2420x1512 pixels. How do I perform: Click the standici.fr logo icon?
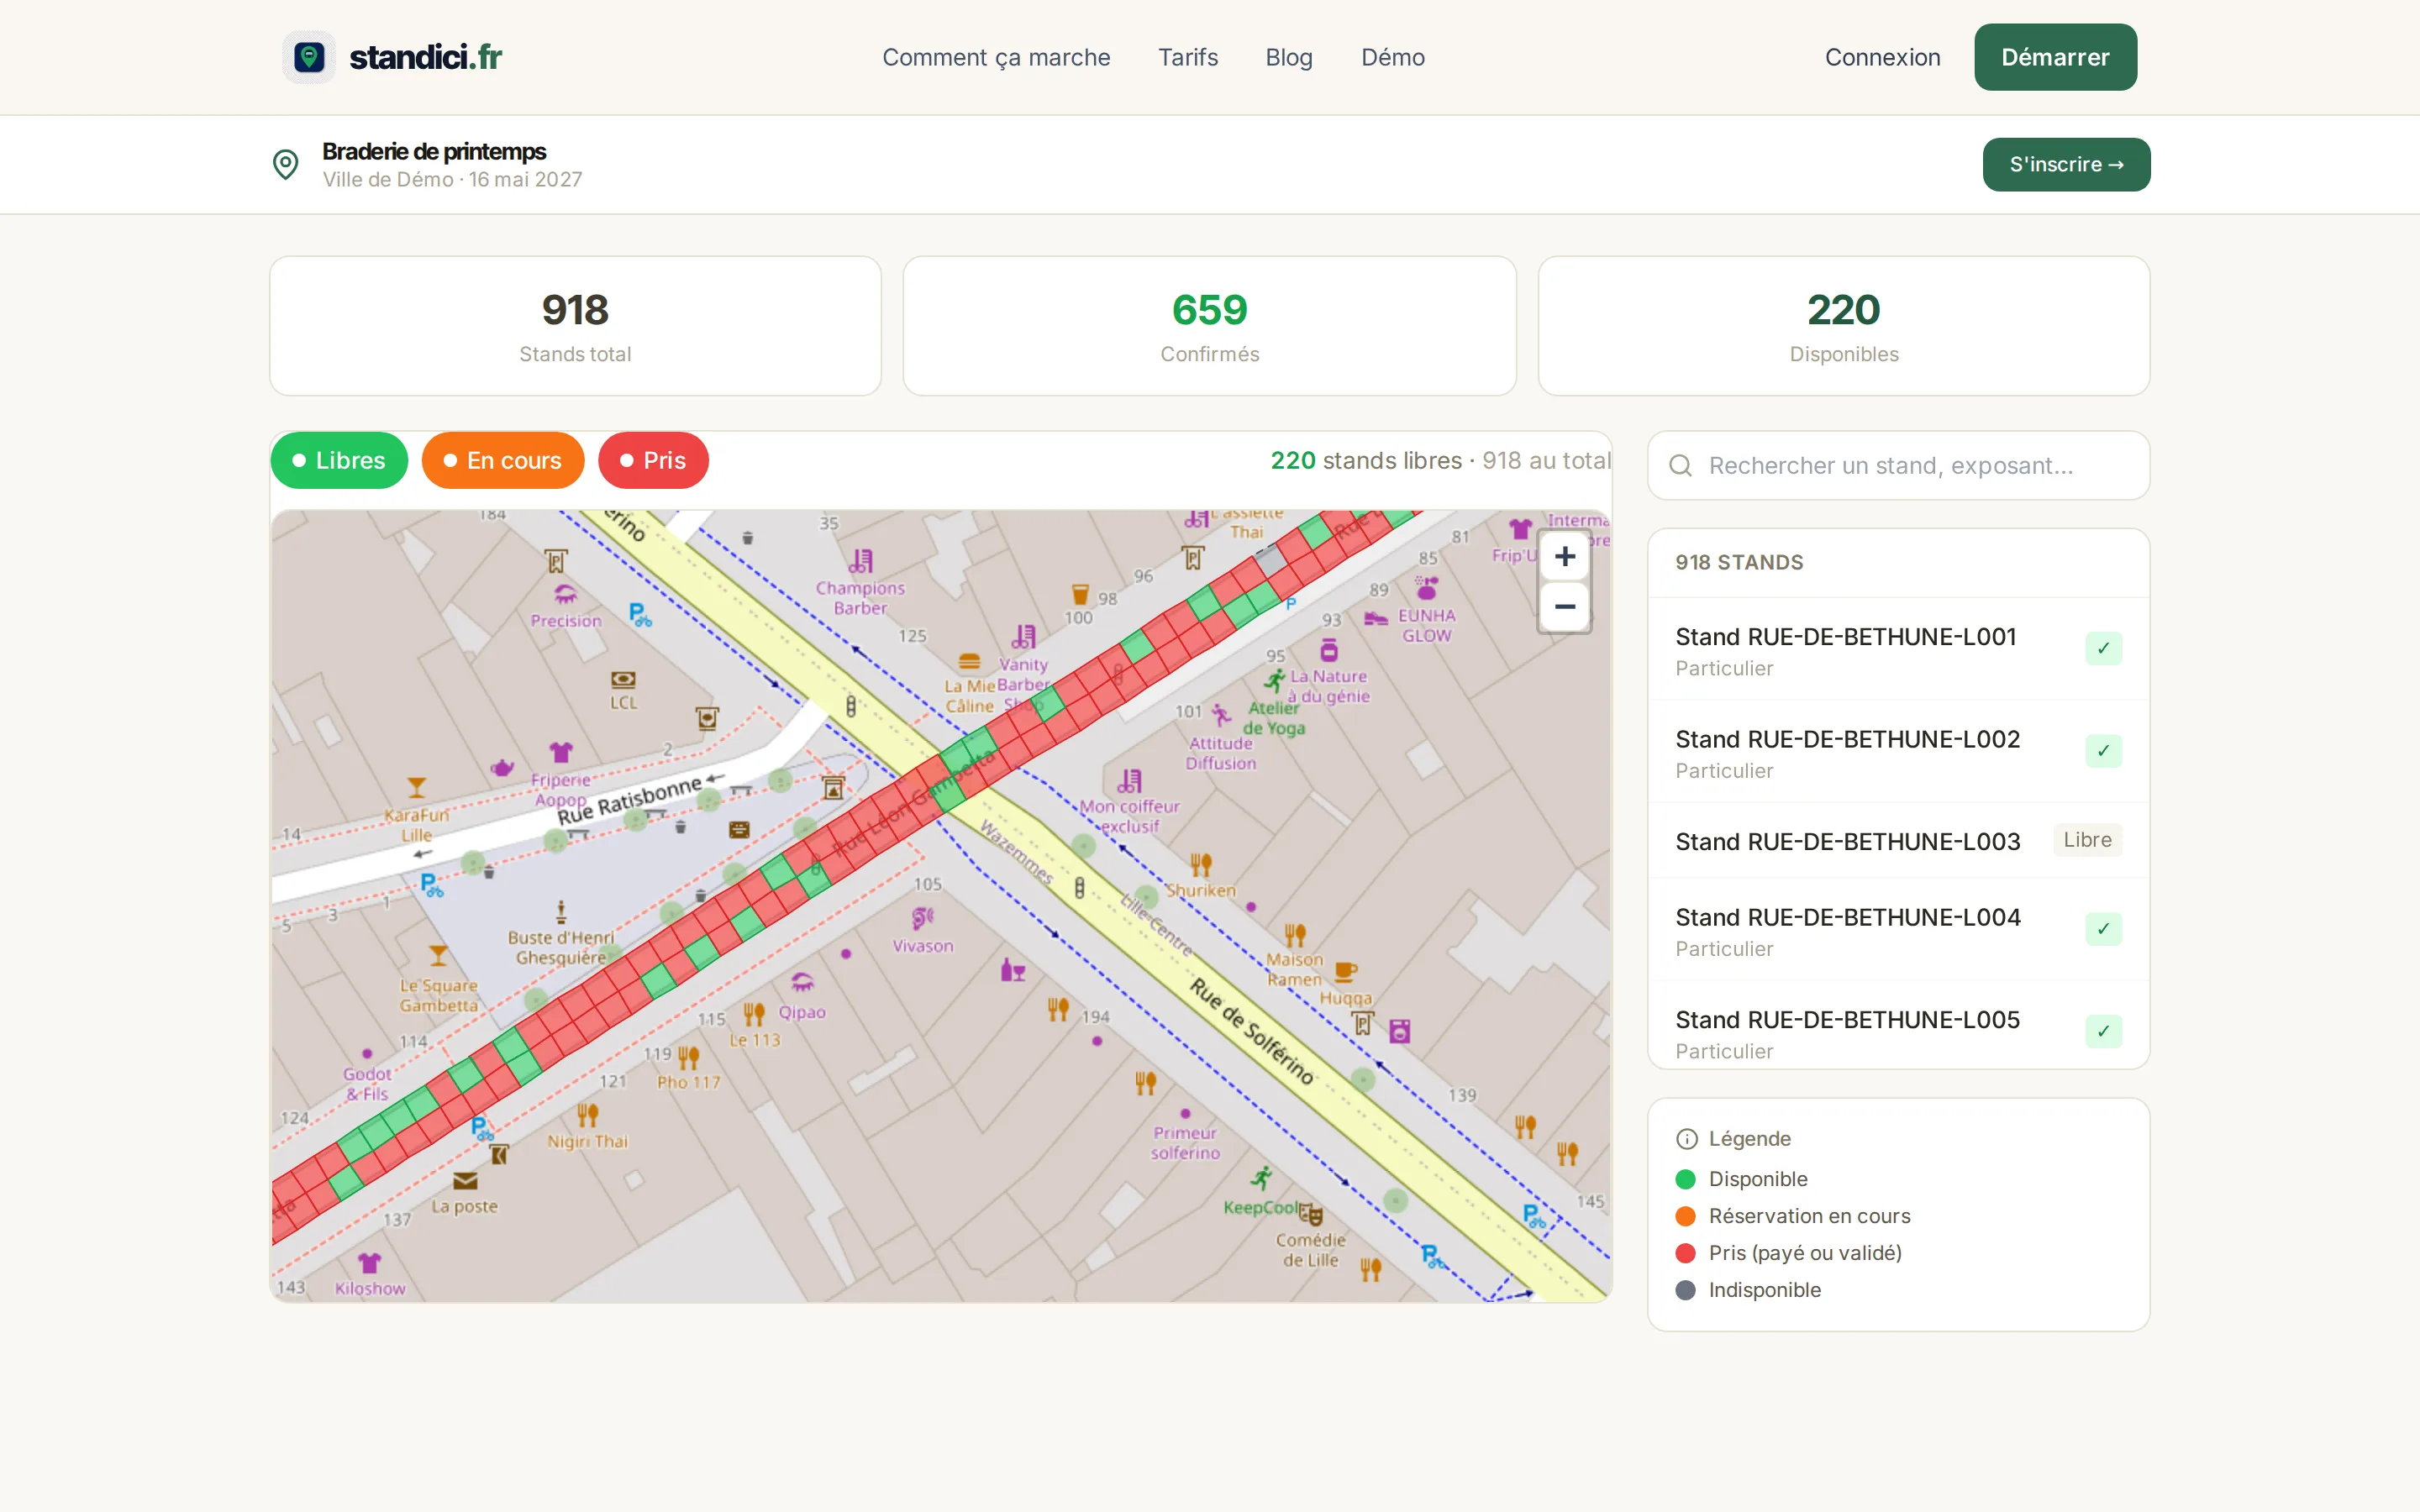[x=309, y=57]
